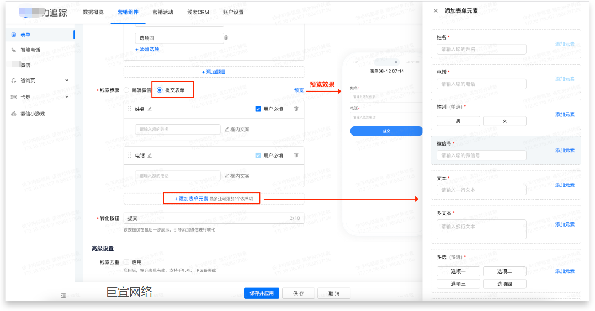Edit the 姓名 field title with the pencil icon

(150, 109)
